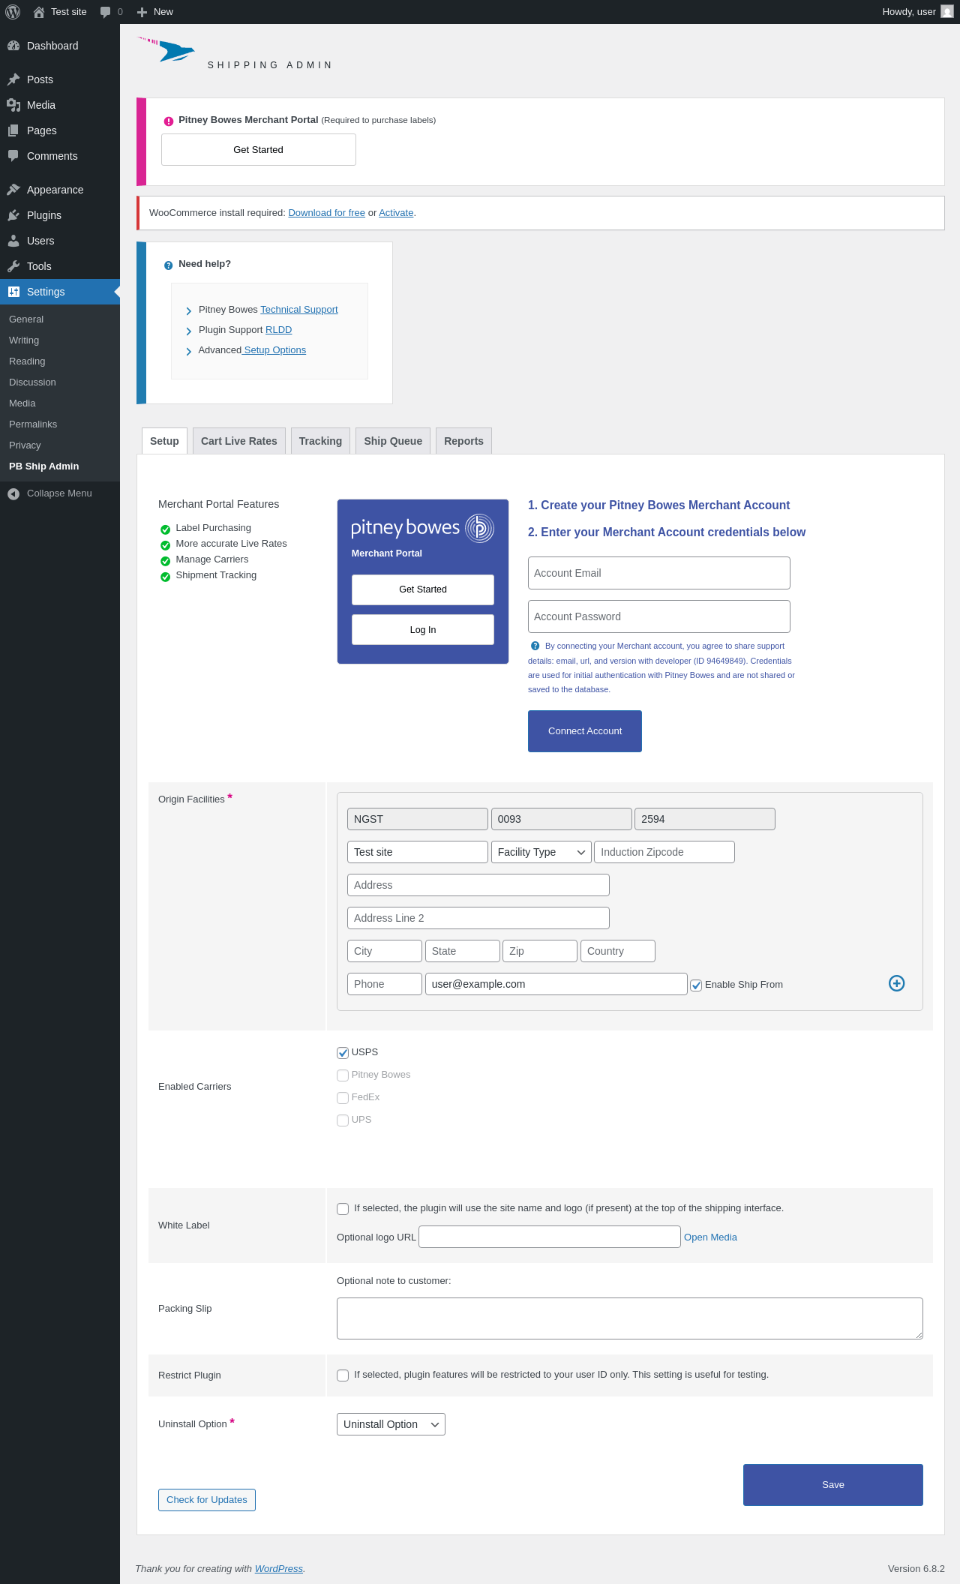Image resolution: width=960 pixels, height=1584 pixels.
Task: Click the Shipping Admin eagle logo
Action: 166,50
